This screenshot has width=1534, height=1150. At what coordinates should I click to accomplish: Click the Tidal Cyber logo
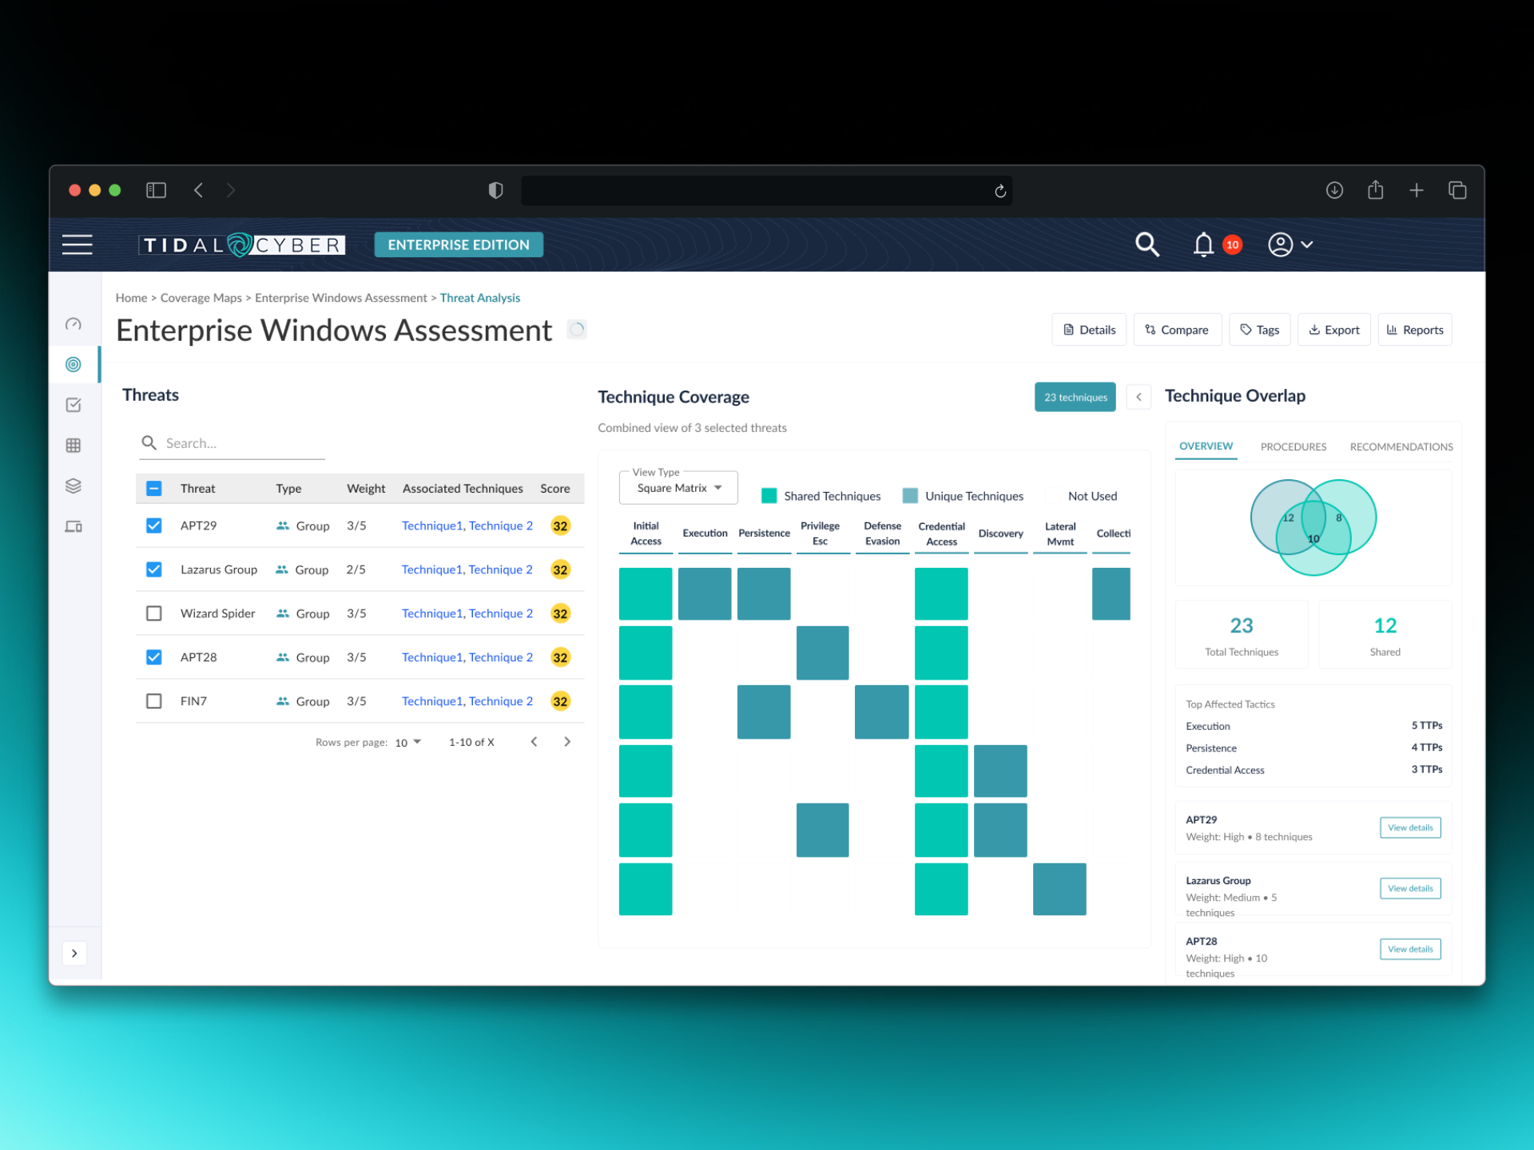click(242, 244)
